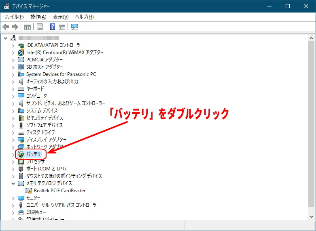This screenshot has width=316, height=231.
Task: Click the Back arrow in the toolbar
Action: (x=6, y=27)
